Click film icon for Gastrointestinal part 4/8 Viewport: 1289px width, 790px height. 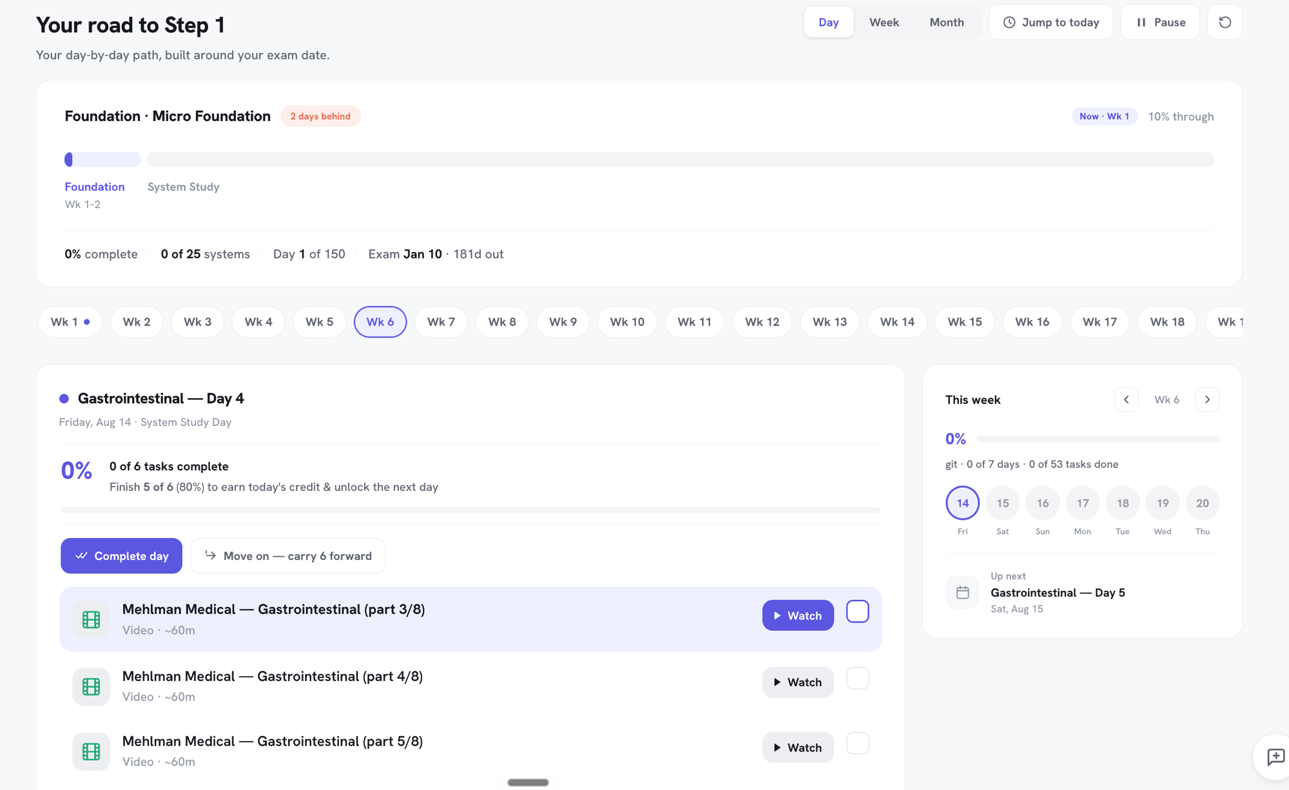tap(91, 686)
